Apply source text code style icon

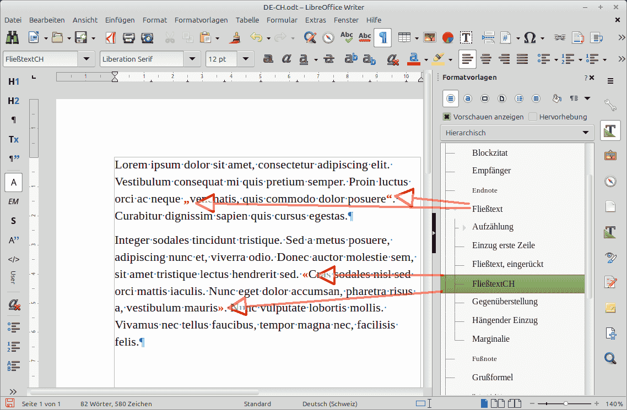click(14, 260)
